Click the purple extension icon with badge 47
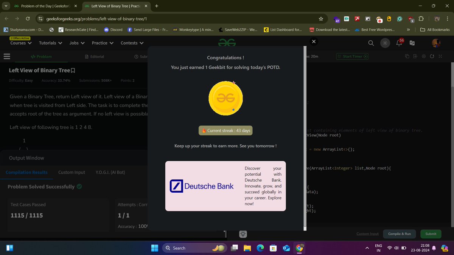 [x=336, y=19]
